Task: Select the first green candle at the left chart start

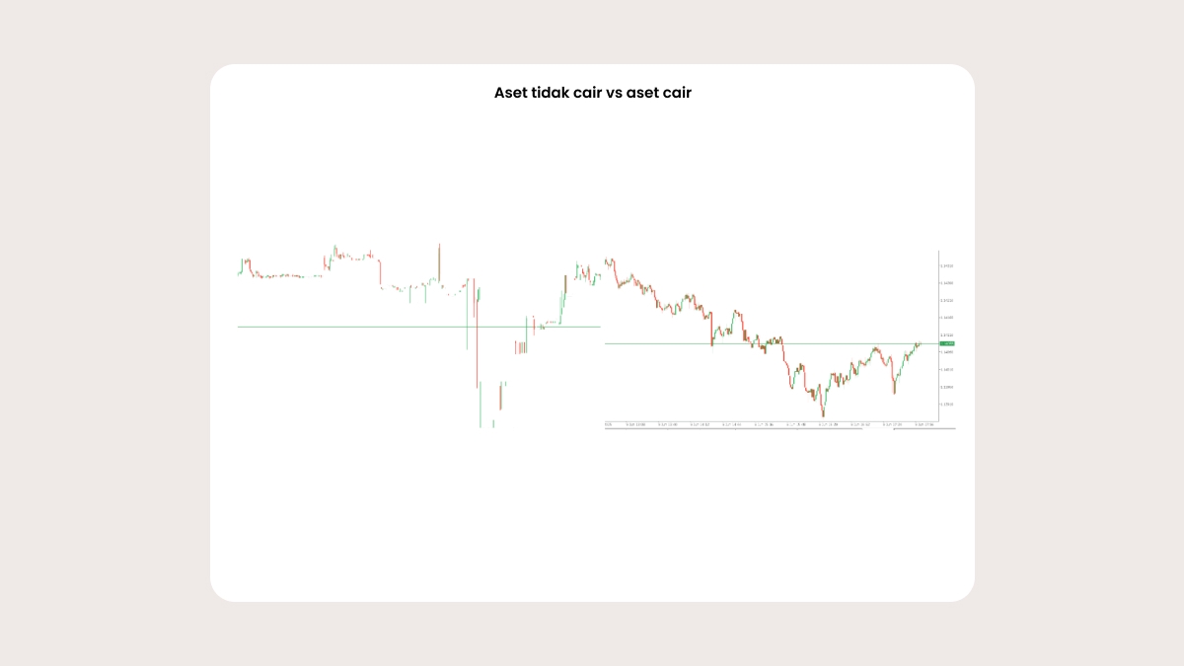Action: [241, 266]
